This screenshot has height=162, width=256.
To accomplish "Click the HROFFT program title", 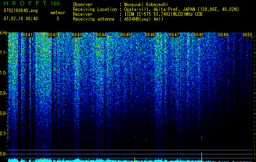I will click(x=25, y=3).
